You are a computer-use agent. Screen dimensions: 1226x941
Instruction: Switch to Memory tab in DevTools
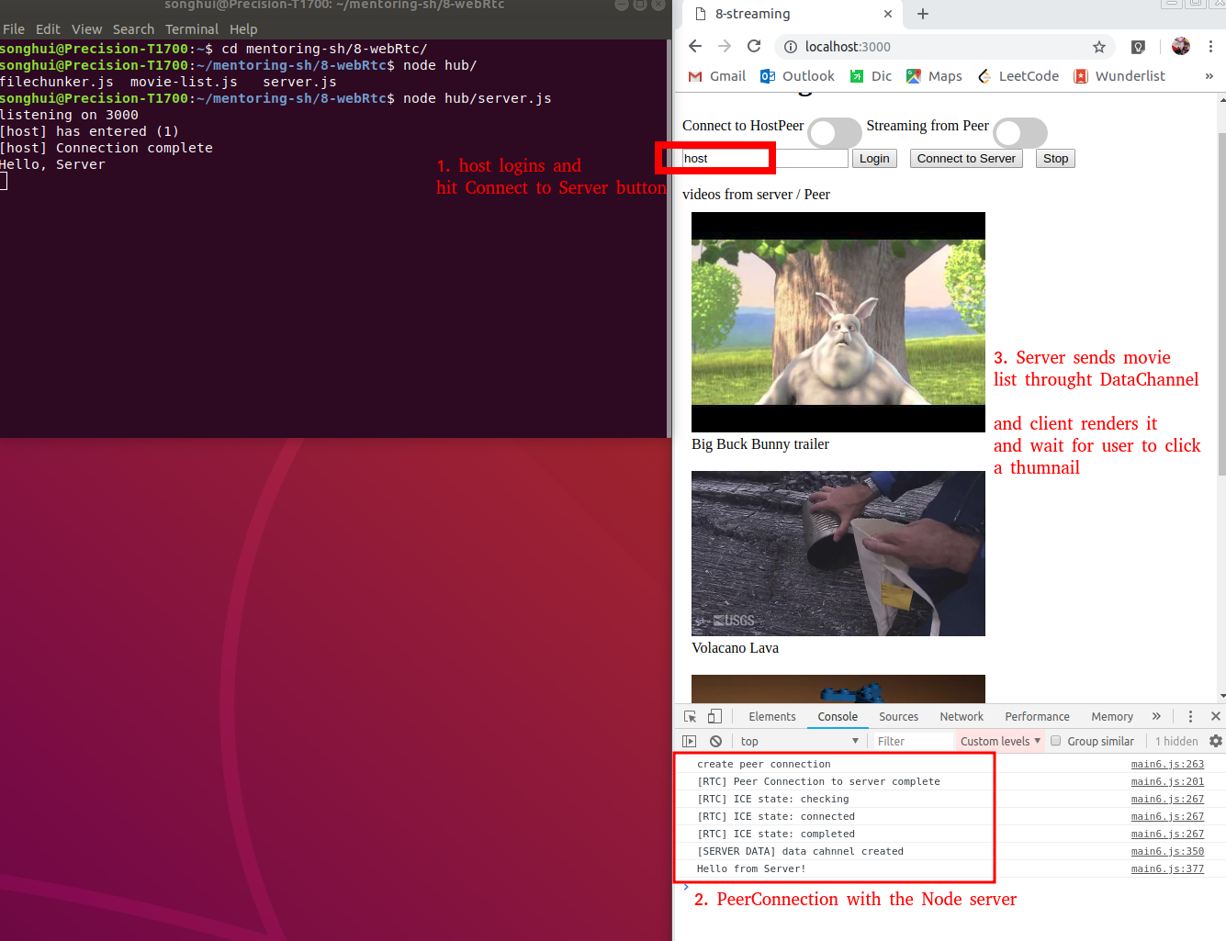1112,717
